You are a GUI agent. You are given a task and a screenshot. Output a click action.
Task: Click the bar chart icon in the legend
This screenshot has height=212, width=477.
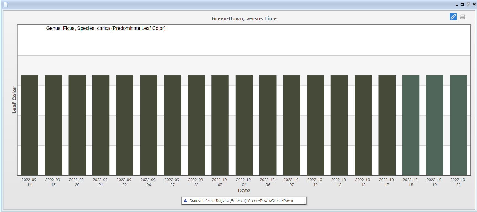185,201
